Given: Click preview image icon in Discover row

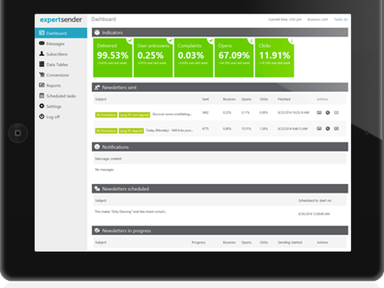Looking at the screenshot, I should coord(319,113).
